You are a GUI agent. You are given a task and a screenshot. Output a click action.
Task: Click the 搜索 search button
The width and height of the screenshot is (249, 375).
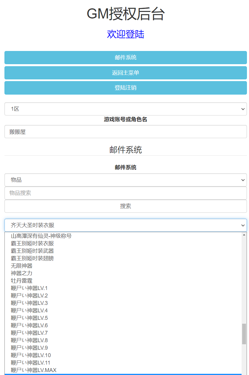click(x=125, y=206)
